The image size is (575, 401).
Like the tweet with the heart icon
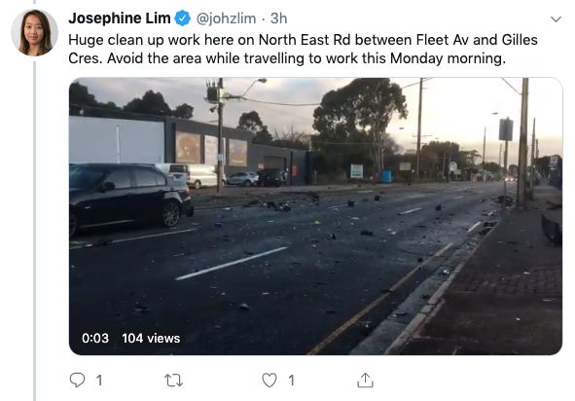pos(270,381)
